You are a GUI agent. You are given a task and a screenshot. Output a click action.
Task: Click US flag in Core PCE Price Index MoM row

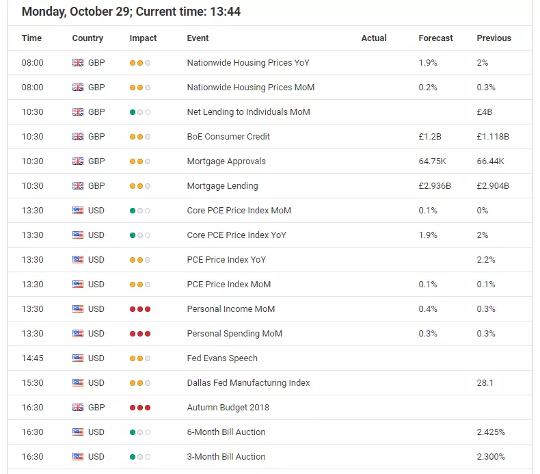coord(78,210)
